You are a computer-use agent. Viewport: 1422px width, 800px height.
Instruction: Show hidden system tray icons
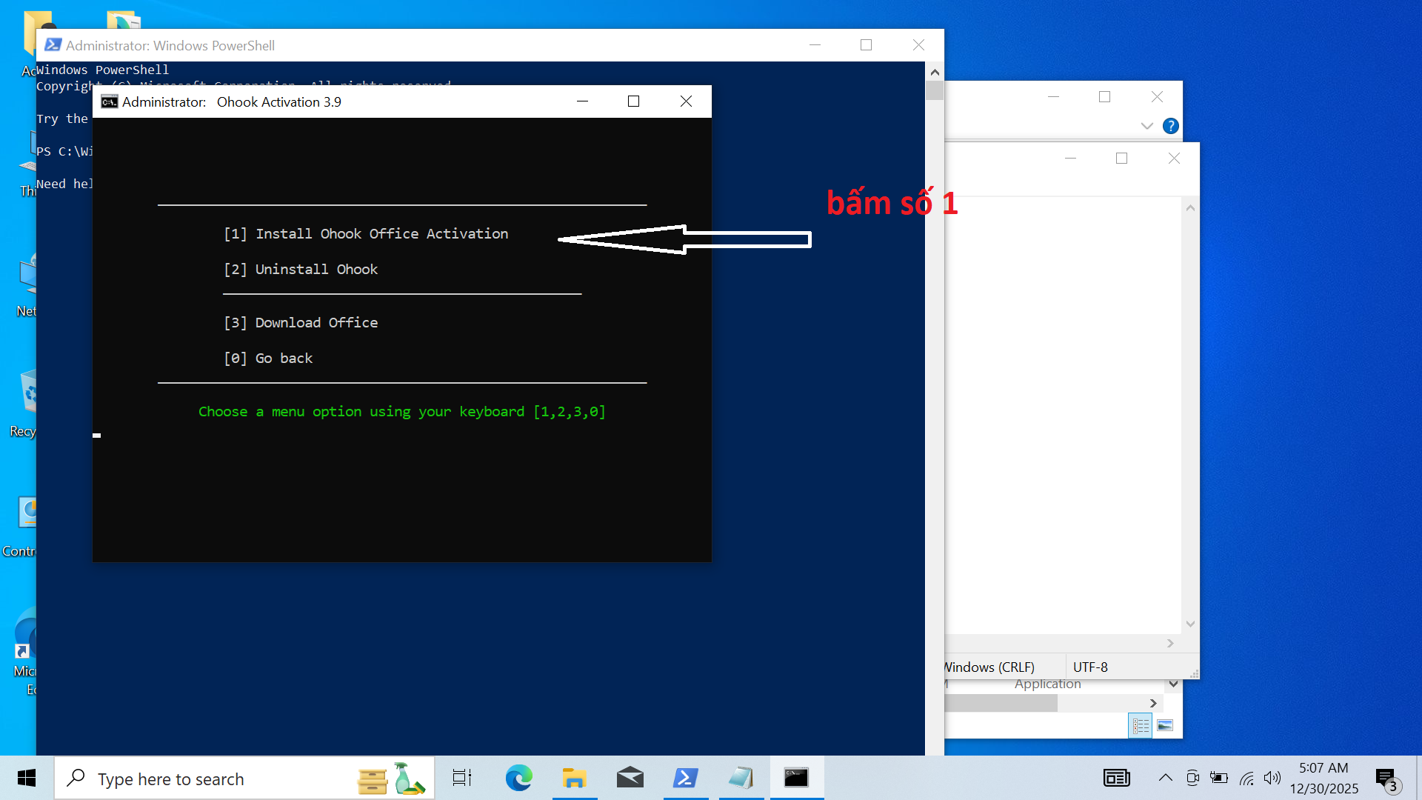(1165, 778)
